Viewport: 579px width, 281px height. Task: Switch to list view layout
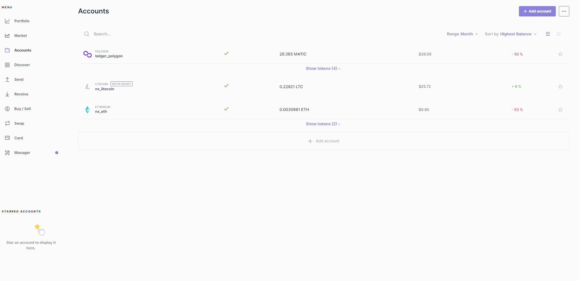(x=548, y=34)
